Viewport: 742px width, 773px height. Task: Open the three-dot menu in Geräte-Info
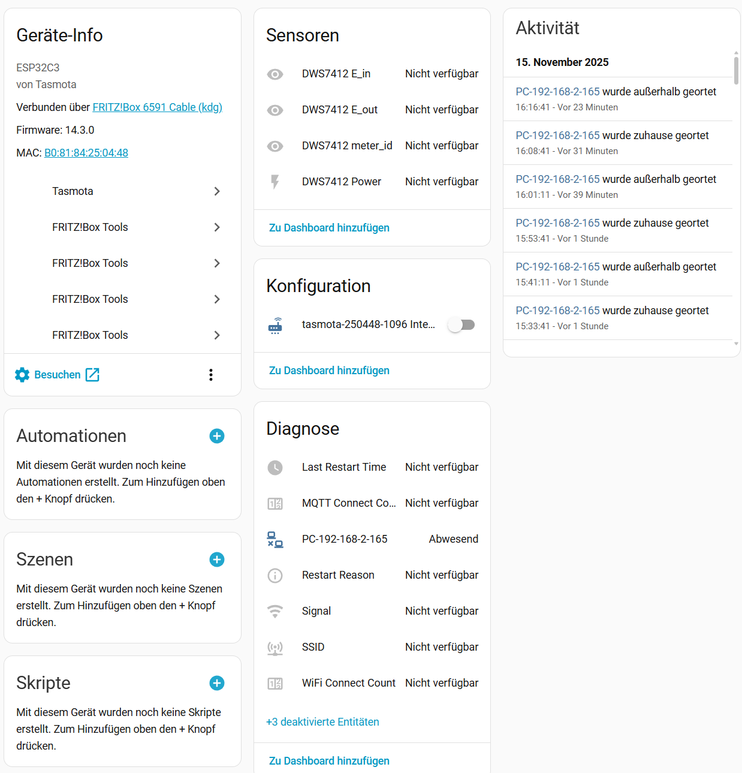click(x=211, y=375)
